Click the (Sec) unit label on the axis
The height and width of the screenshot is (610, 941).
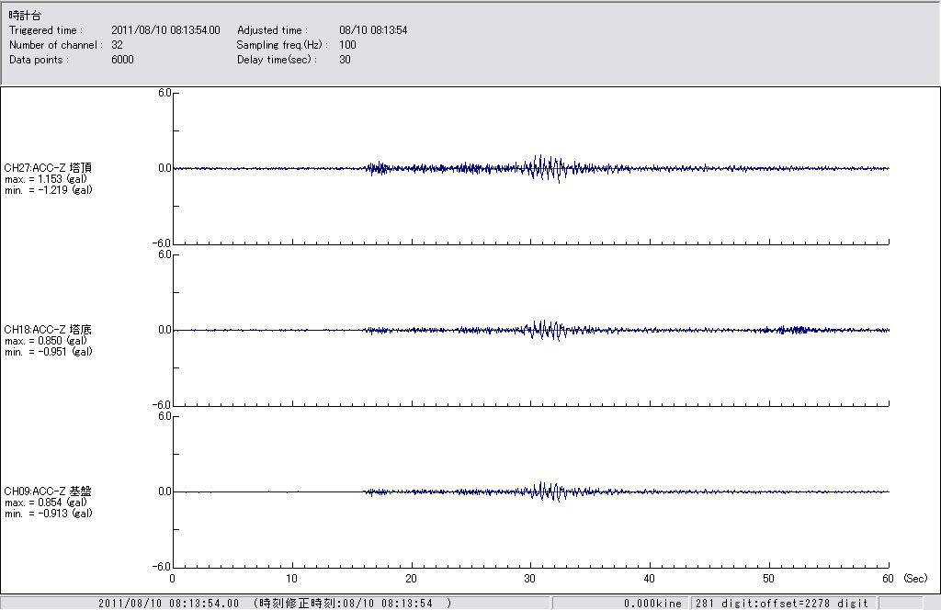click(915, 580)
